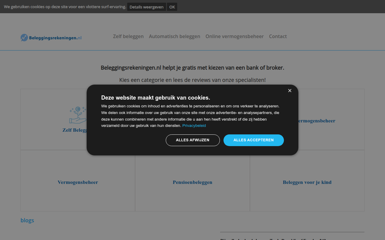The height and width of the screenshot is (240, 385).
Task: Click the Zelf Beleggen plant icon
Action: coord(78,115)
